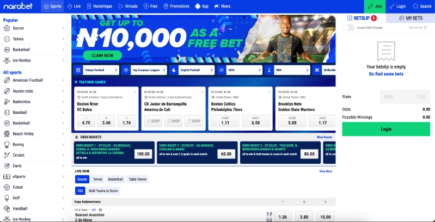Click the BetBuilder icon tile
Viewport: 435px width, 222px height.
(317, 70)
